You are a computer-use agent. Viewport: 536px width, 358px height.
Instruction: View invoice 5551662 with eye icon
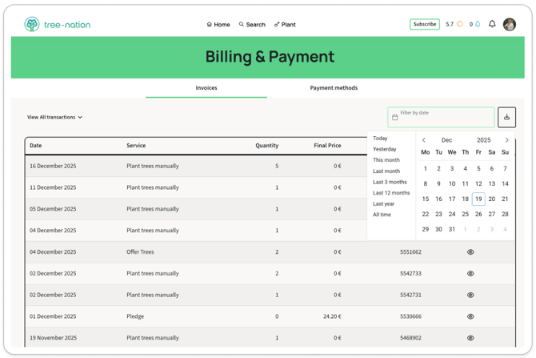click(x=470, y=252)
